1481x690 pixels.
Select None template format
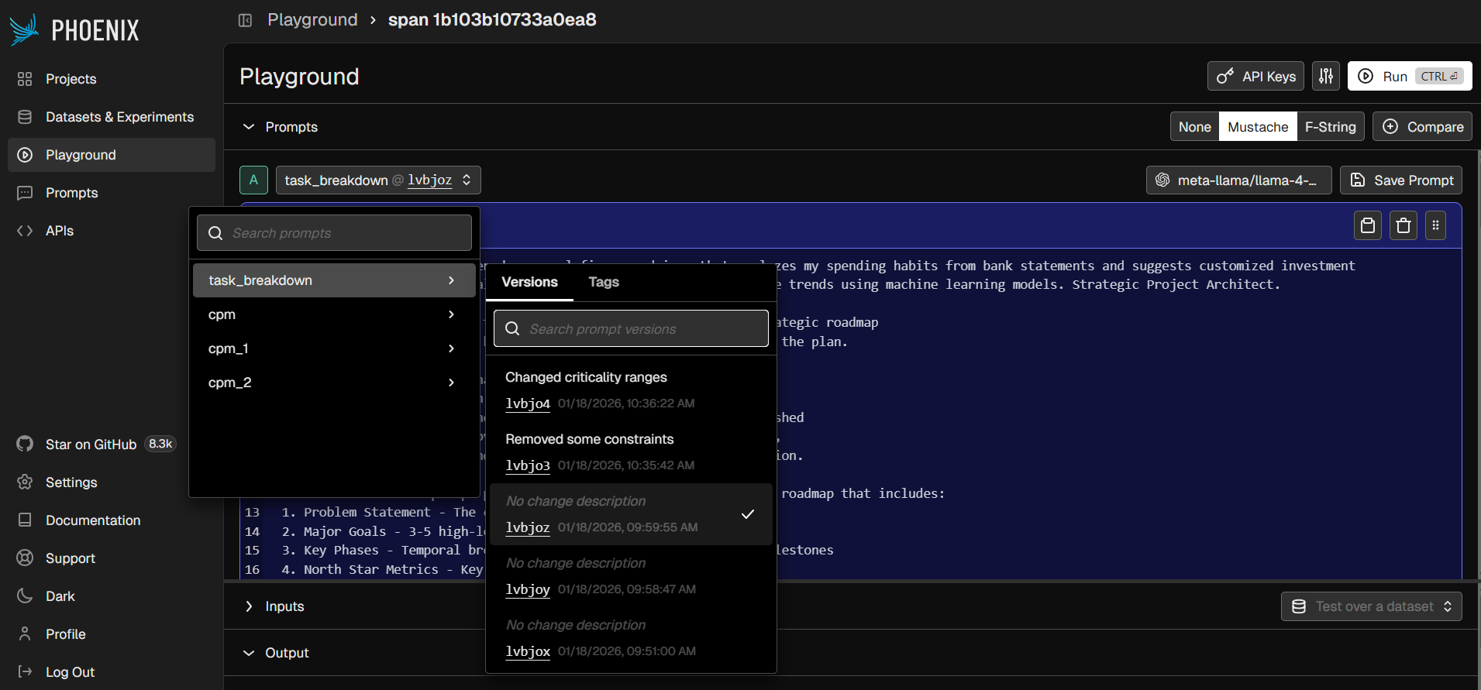[x=1194, y=127]
